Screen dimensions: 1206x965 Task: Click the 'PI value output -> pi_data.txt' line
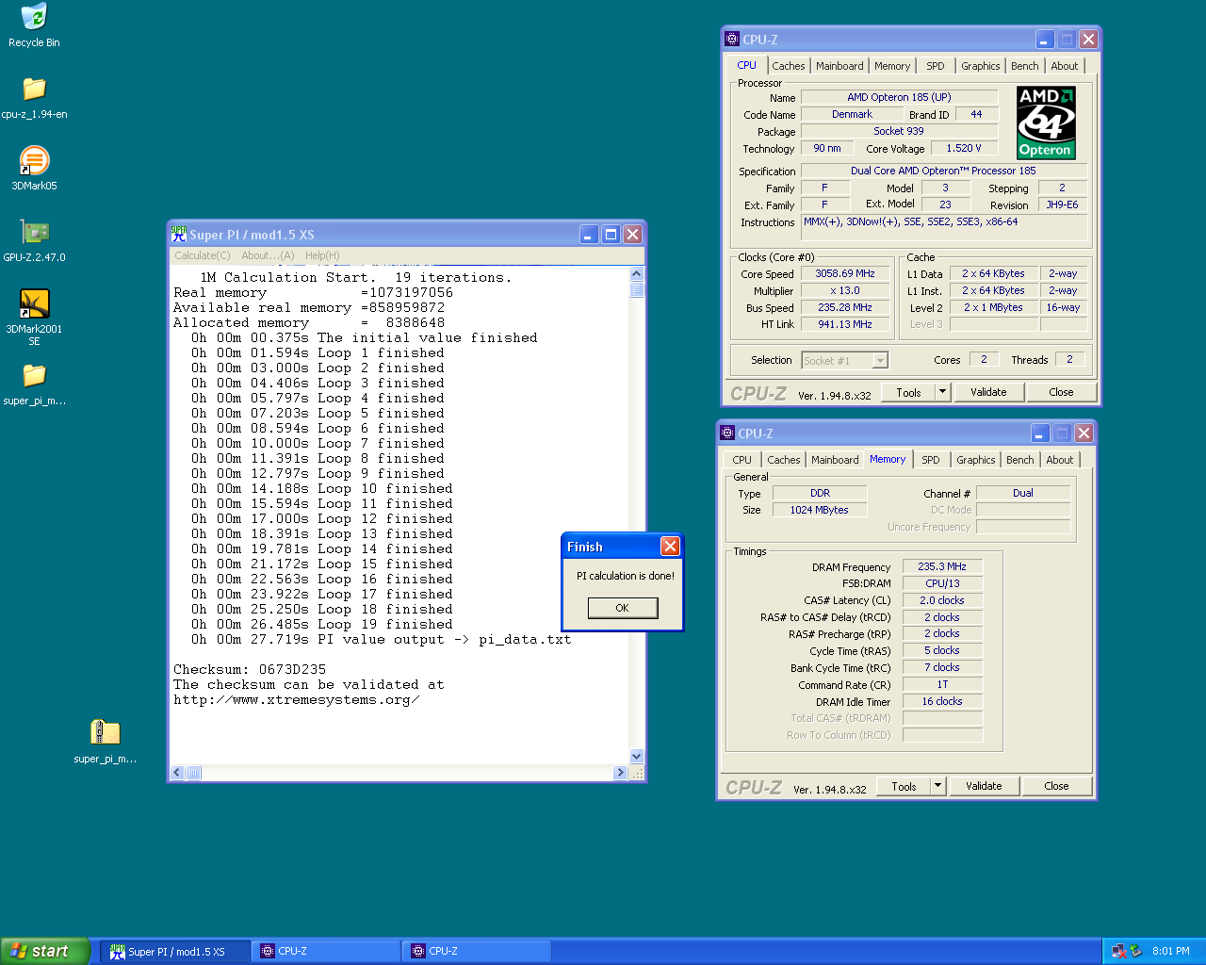pos(381,640)
